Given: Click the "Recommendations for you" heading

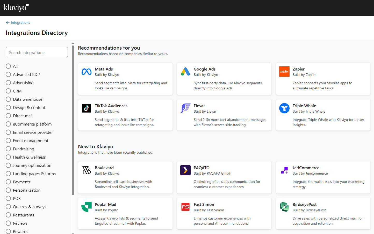Looking at the screenshot, I should tap(109, 48).
